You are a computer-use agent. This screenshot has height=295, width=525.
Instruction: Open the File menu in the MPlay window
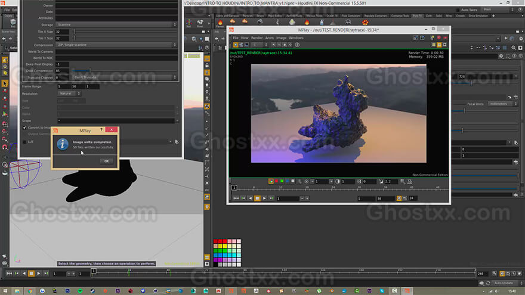236,38
